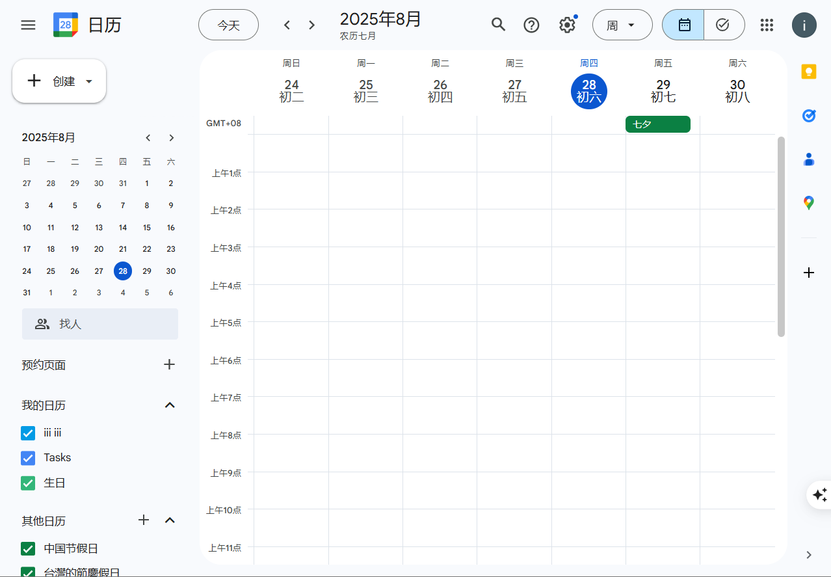Switch to the Tasks view tab

(722, 25)
